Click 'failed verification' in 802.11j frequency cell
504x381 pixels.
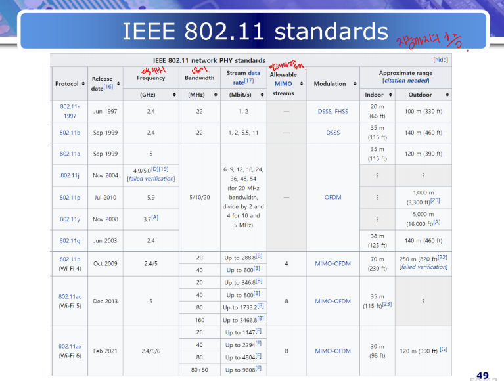click(151, 179)
